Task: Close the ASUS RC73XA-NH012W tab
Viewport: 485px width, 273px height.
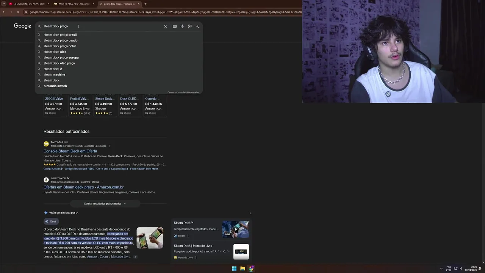Action: (94, 4)
